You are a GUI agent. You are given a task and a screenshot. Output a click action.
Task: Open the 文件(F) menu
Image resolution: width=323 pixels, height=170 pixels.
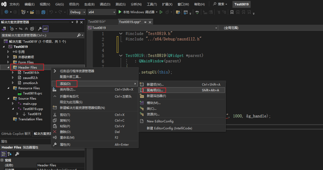pos(14,4)
